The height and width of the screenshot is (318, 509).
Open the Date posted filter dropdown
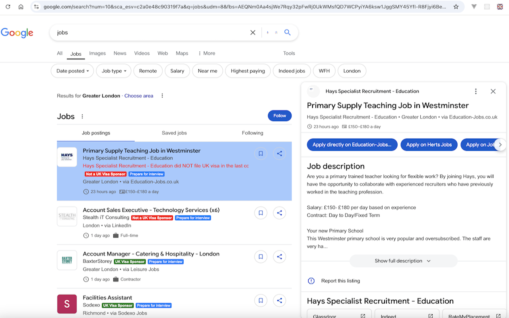[72, 71]
